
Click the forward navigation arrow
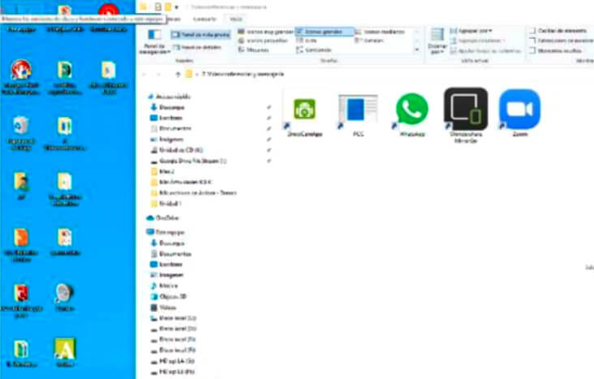click(159, 75)
